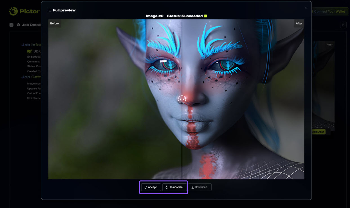Viewport: 350px width, 208px height.
Task: Click the Connect Your Wallet button
Action: click(330, 12)
